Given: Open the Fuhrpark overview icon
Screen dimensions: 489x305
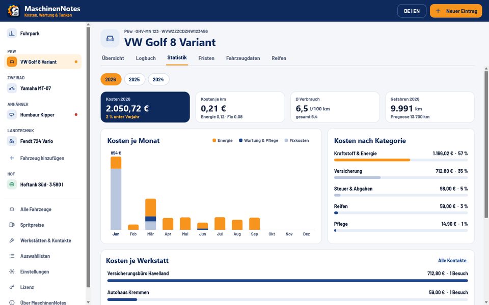Looking at the screenshot, I should pos(12,34).
